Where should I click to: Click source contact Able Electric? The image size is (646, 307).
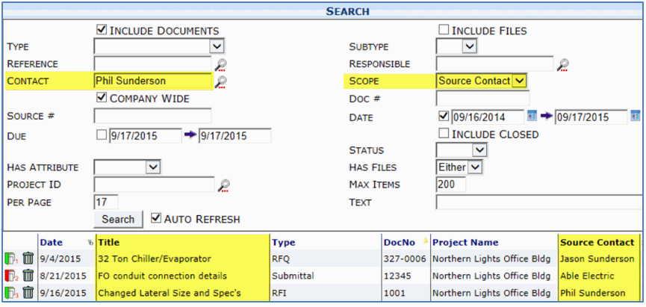click(x=587, y=276)
